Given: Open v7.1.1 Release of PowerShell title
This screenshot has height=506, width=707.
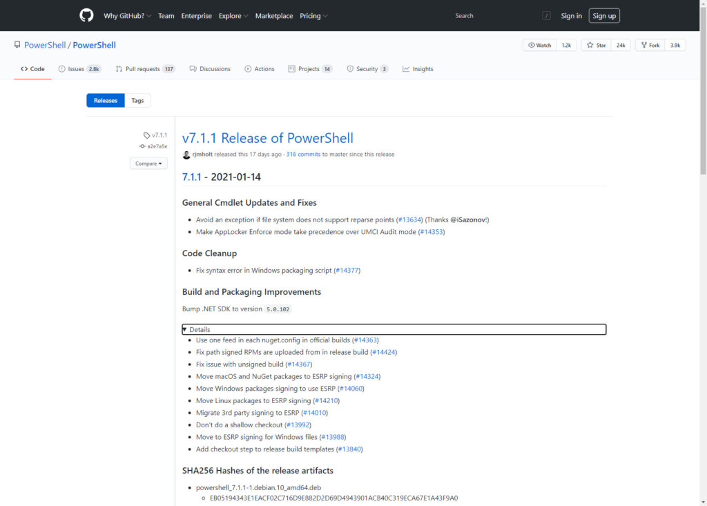Looking at the screenshot, I should coord(267,138).
